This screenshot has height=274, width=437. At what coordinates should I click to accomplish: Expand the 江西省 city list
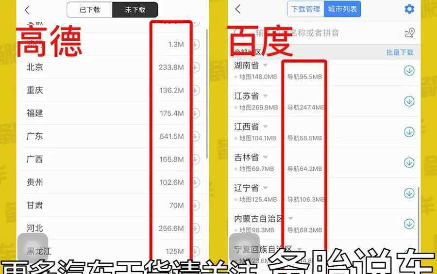[265, 127]
